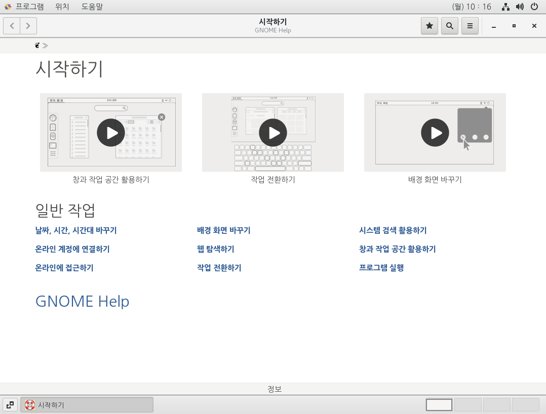Open 온라인 계정에 연결하기 link
The height and width of the screenshot is (414, 546).
pyautogui.click(x=72, y=249)
